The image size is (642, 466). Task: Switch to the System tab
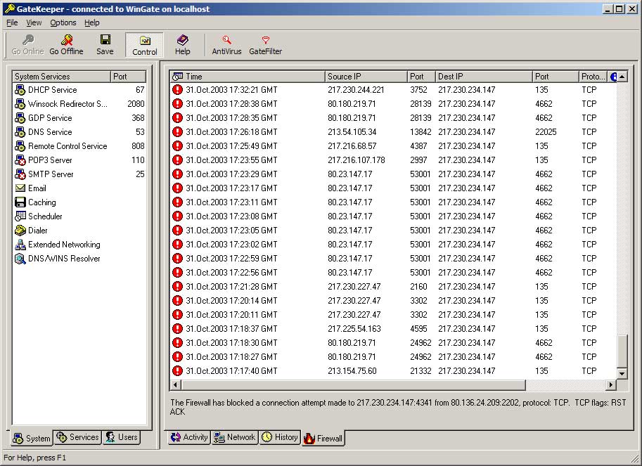[32, 438]
